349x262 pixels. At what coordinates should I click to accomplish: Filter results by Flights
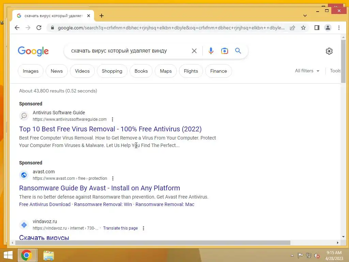click(191, 71)
